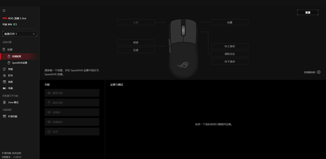This screenshot has width=326, height=159.
Task: Open the 配置文件 1 profile dropdown
Action: tap(20, 34)
